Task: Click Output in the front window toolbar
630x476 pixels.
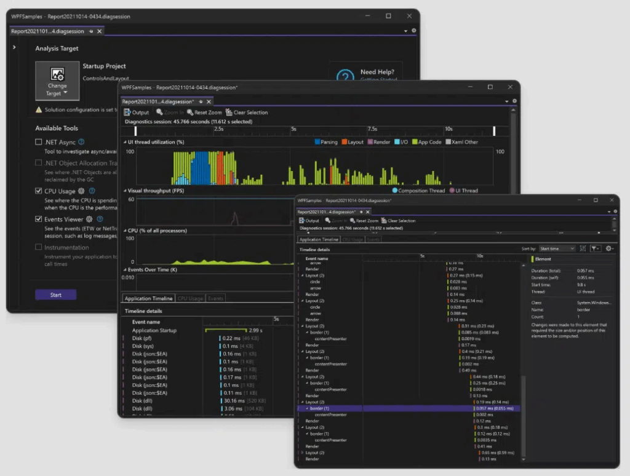Action: click(x=309, y=221)
